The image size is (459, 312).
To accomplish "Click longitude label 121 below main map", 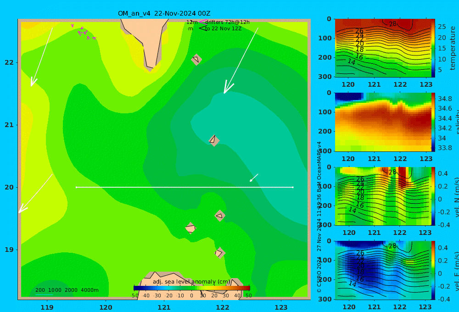I will click(x=164, y=307).
